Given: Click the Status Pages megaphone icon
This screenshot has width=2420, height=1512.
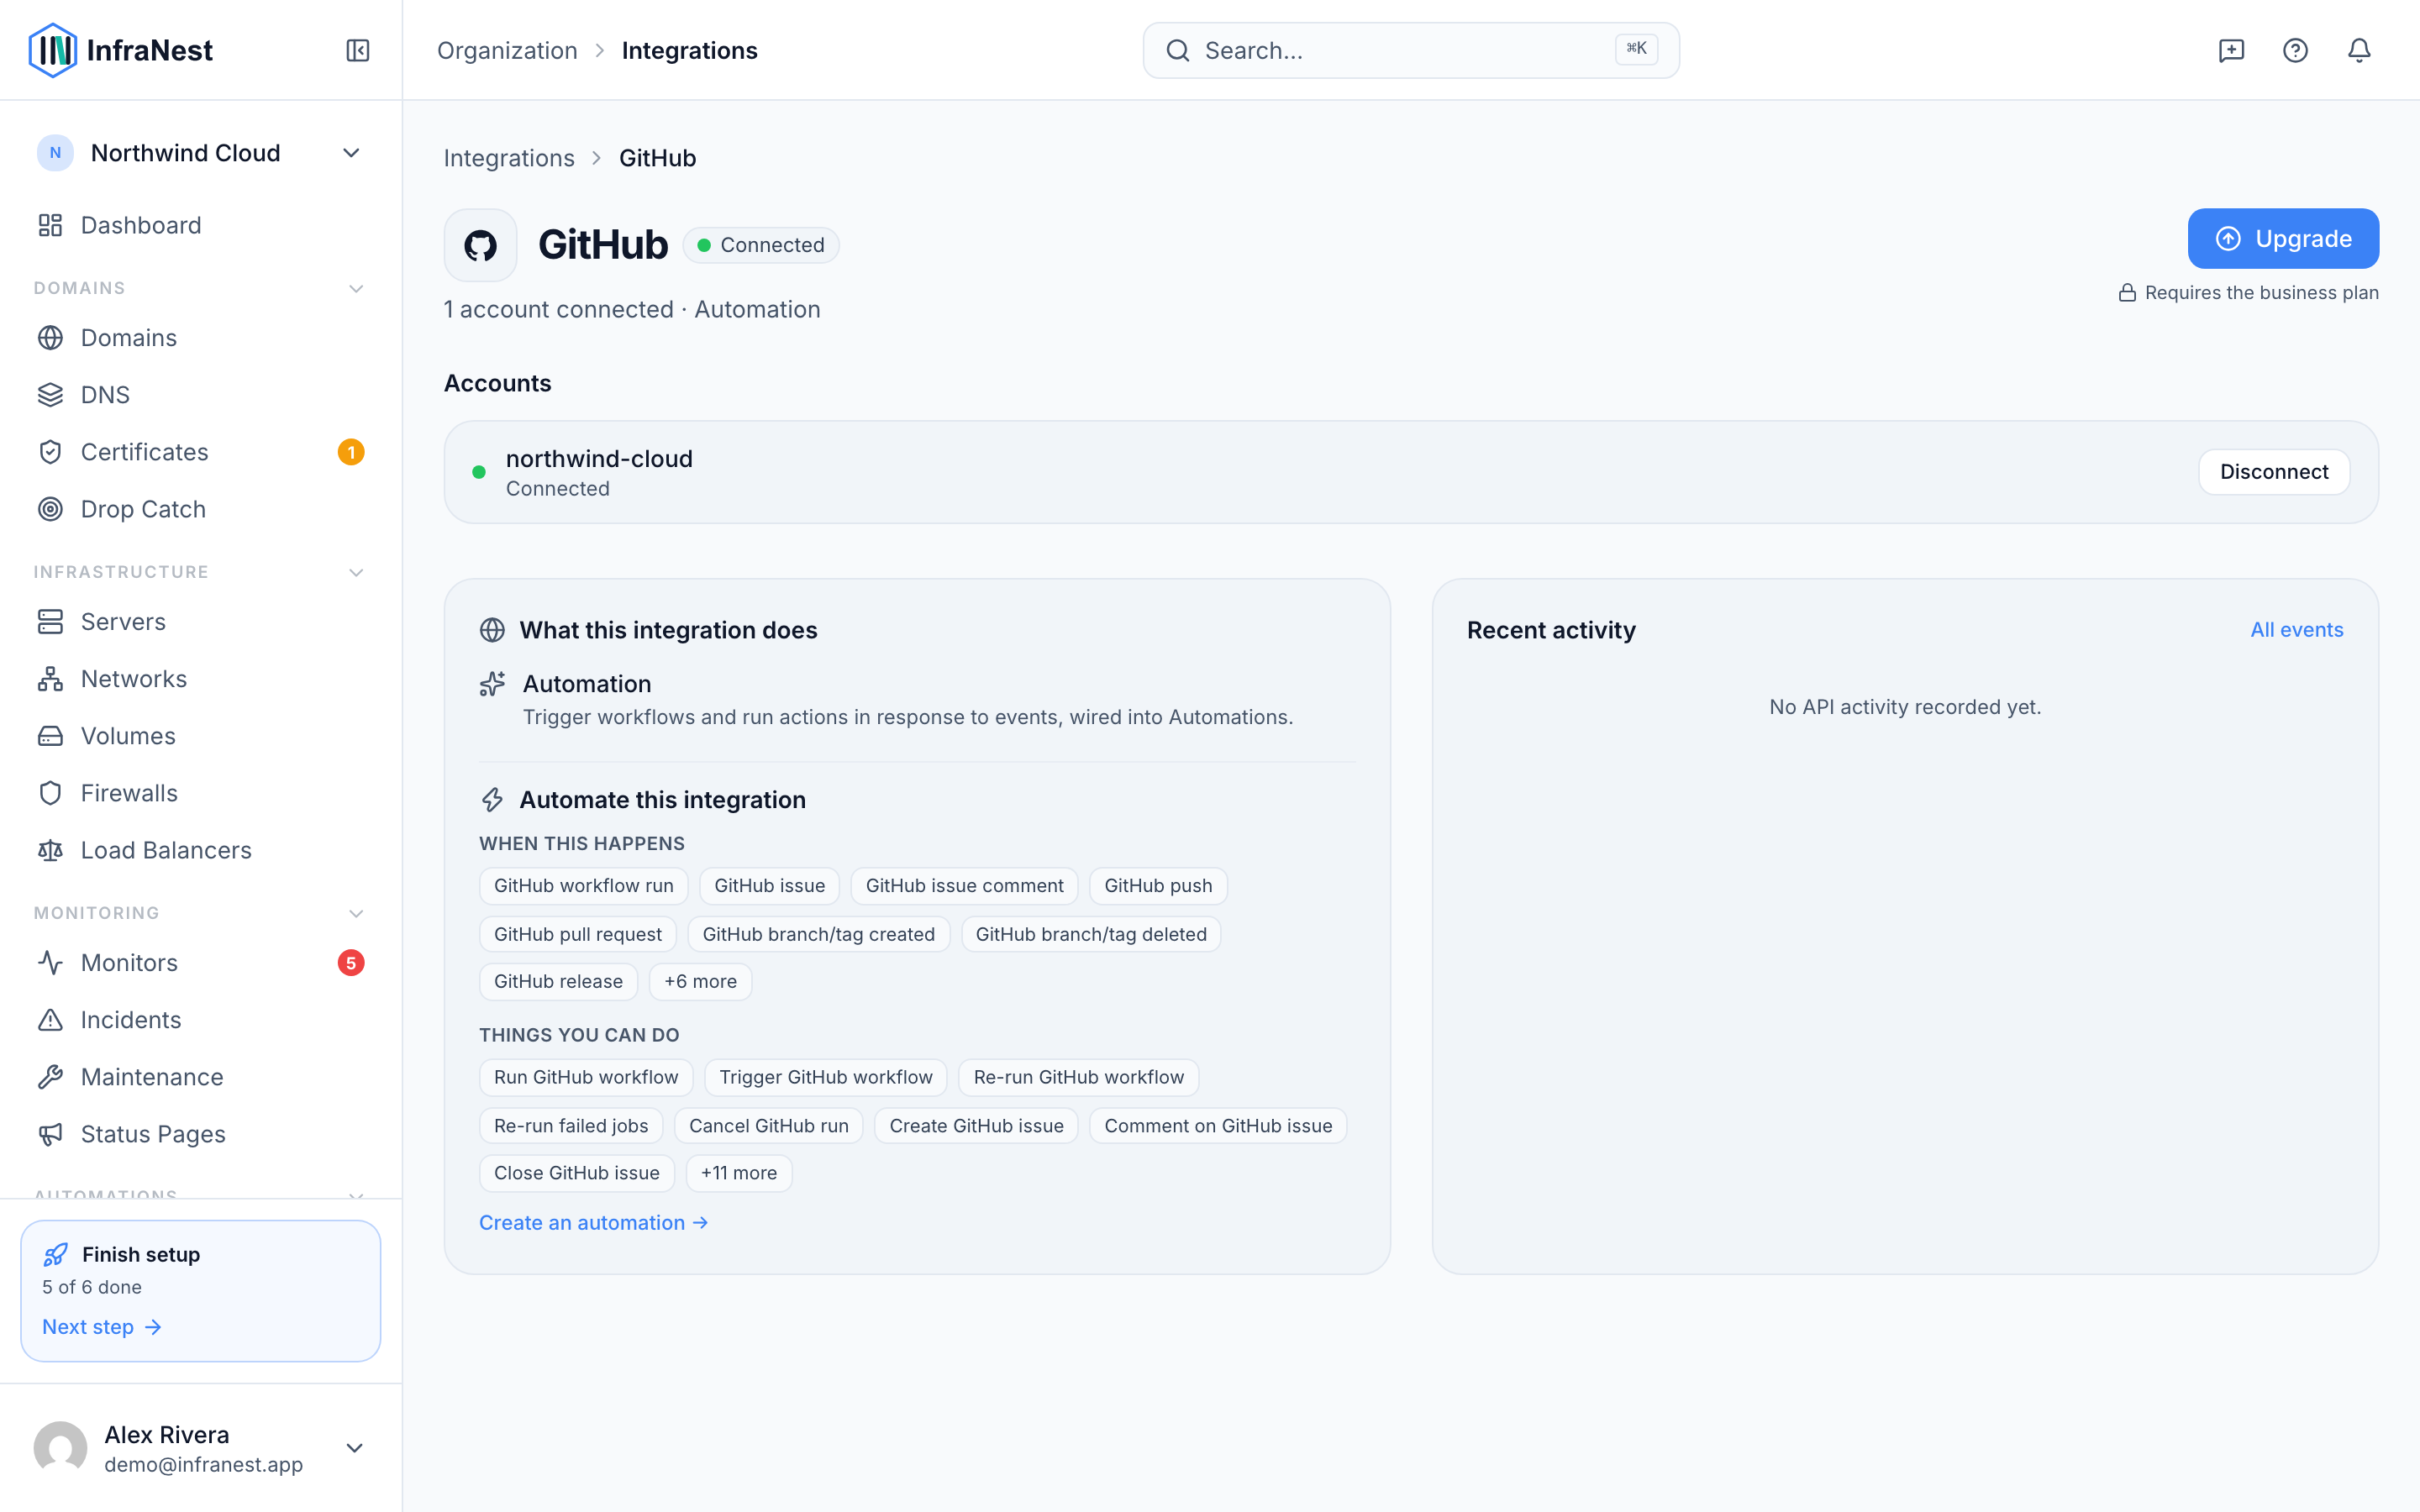Looking at the screenshot, I should (x=50, y=1134).
